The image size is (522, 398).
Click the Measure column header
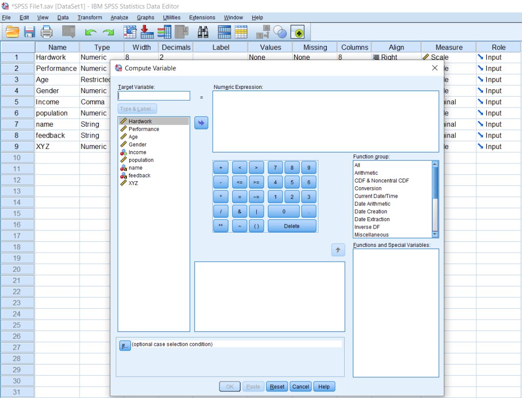(x=449, y=47)
